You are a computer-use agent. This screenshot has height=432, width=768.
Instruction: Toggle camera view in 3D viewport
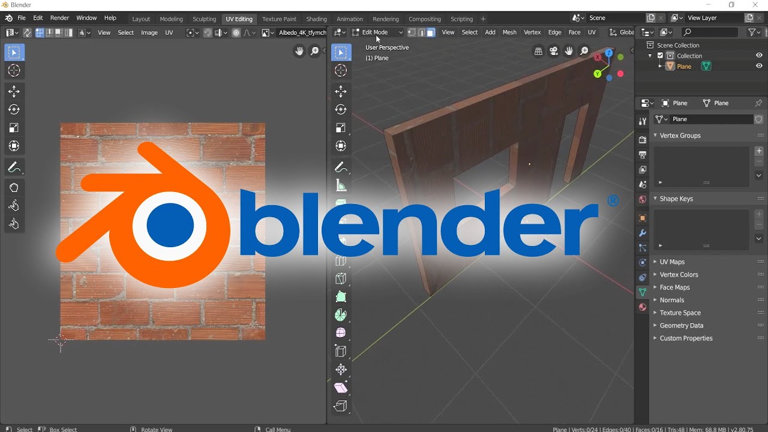click(x=554, y=52)
